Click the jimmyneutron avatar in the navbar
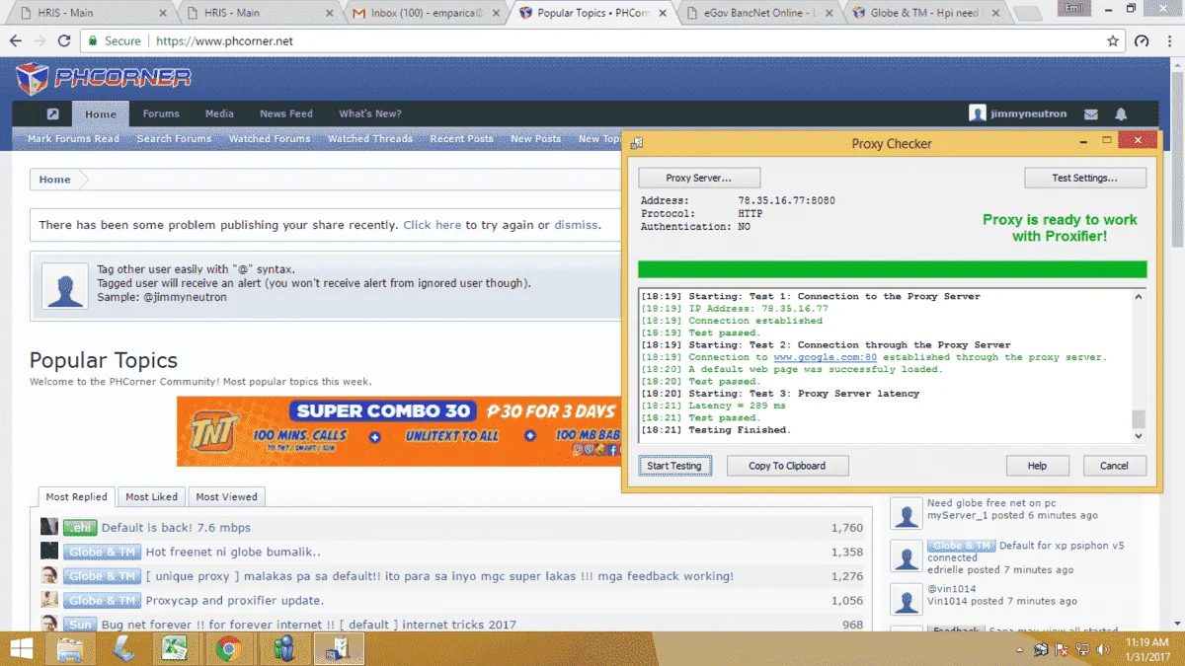 tap(978, 113)
